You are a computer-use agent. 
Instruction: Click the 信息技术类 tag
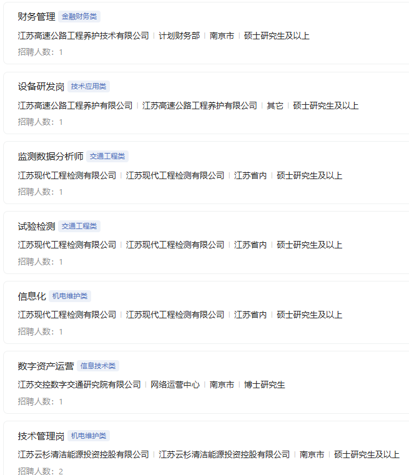(98, 366)
